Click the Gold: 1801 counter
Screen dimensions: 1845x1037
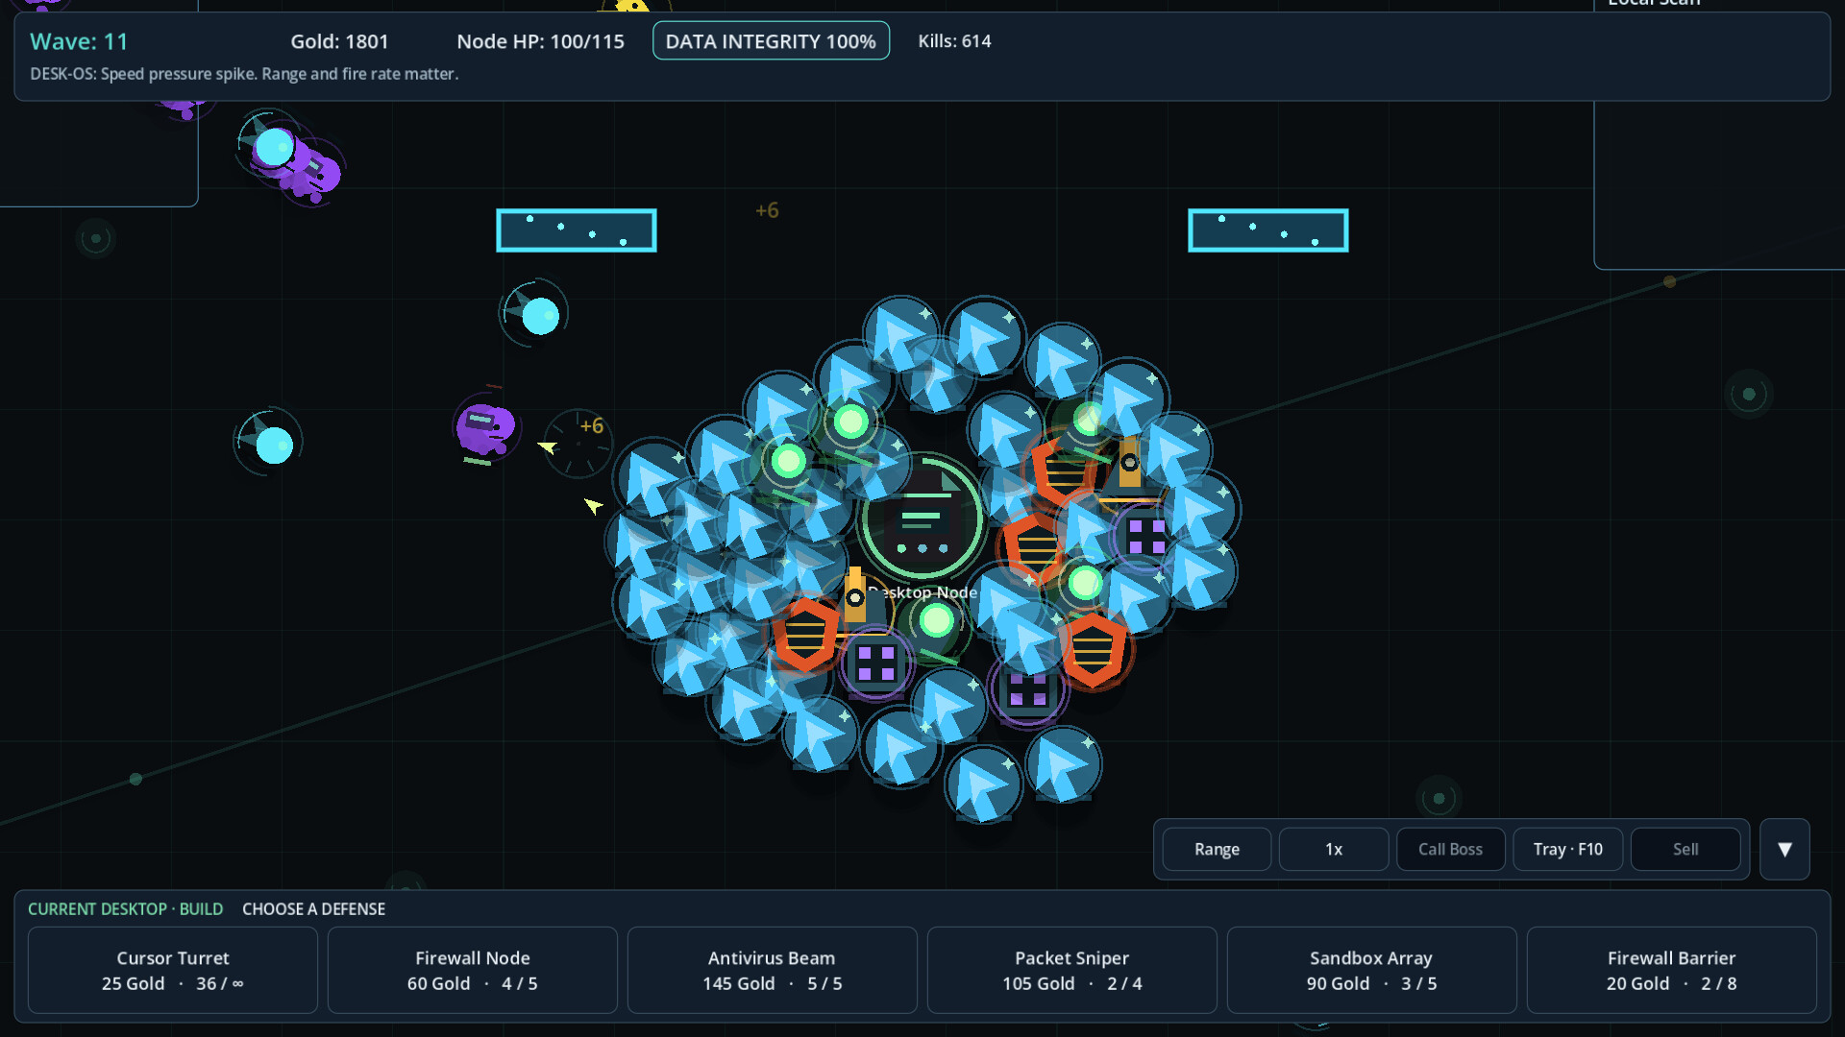coord(339,41)
